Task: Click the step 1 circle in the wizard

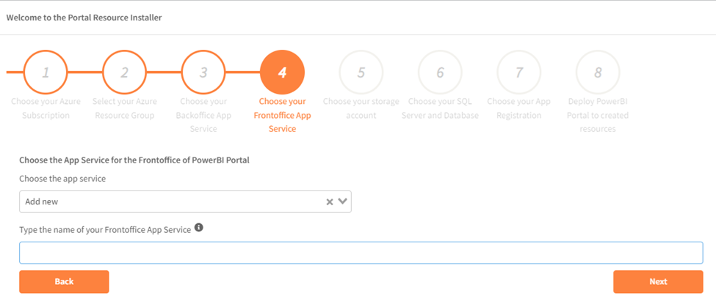Action: point(46,73)
